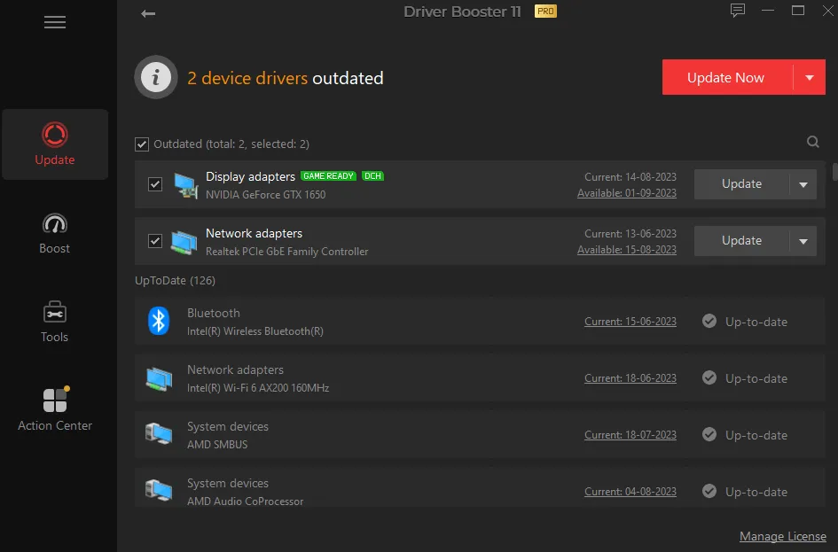Uncheck the Network adapters driver checkbox
The height and width of the screenshot is (552, 838).
point(155,240)
